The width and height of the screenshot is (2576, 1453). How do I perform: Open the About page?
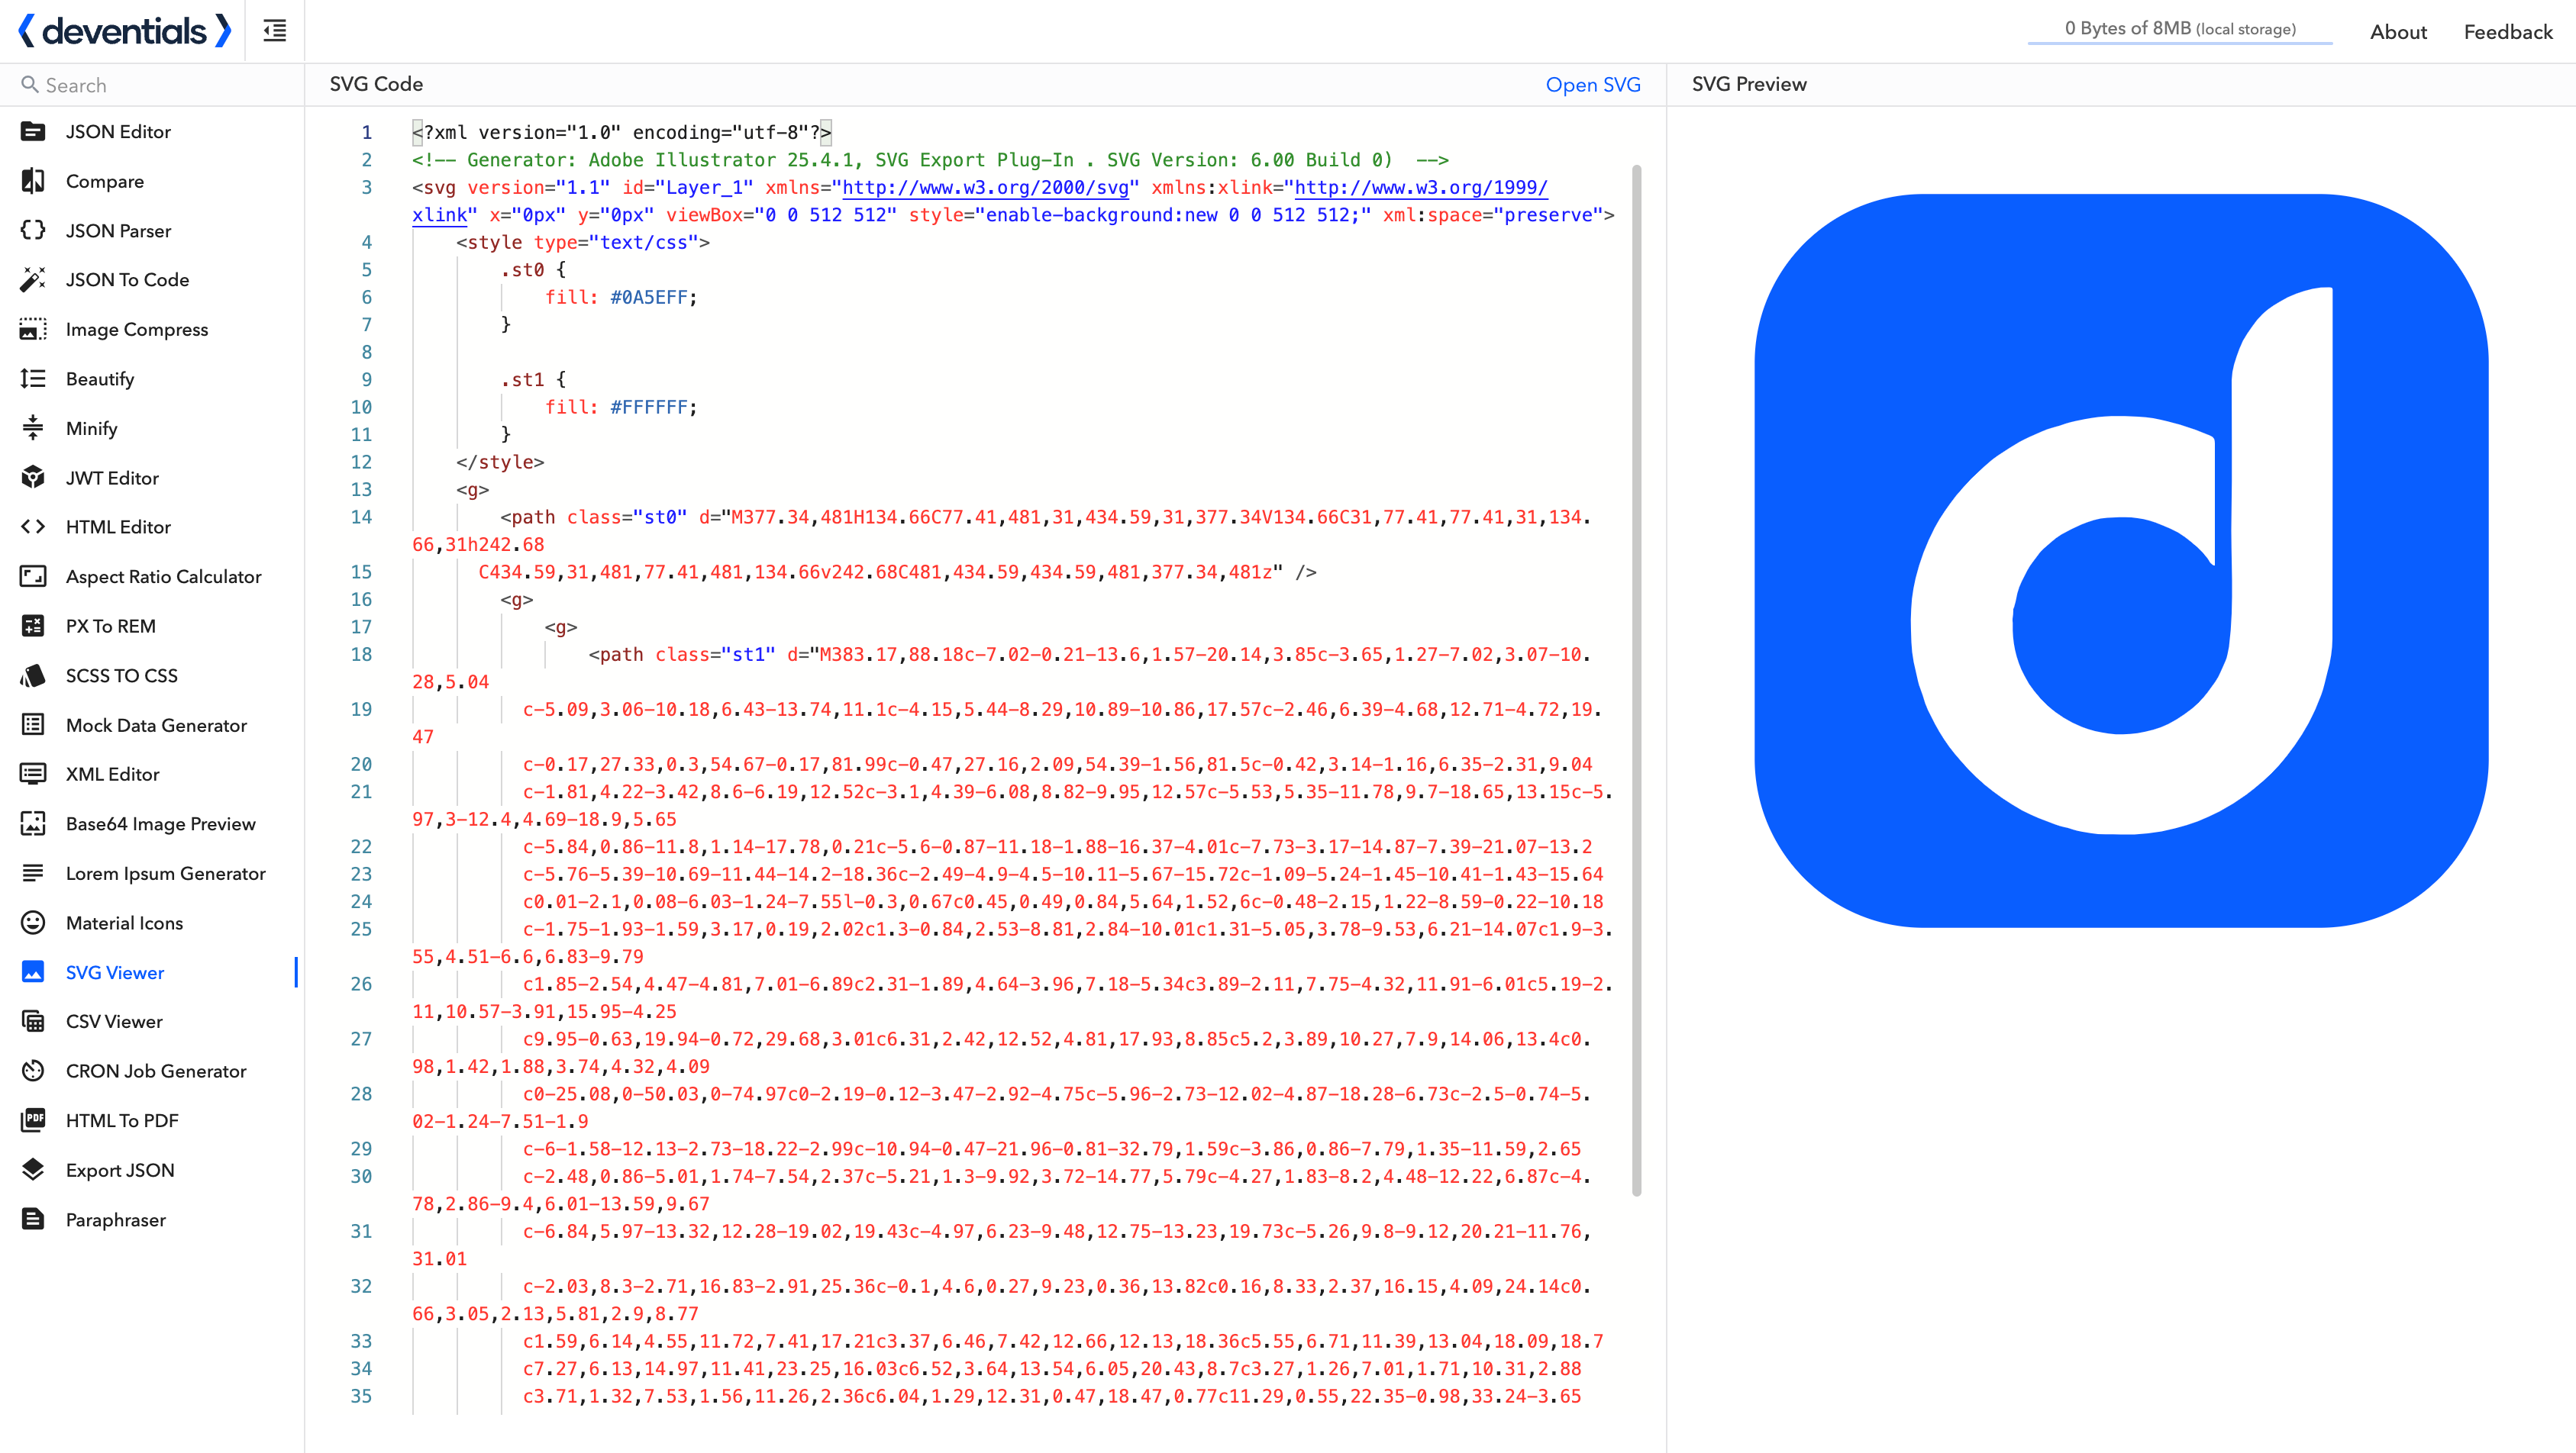pyautogui.click(x=2398, y=32)
